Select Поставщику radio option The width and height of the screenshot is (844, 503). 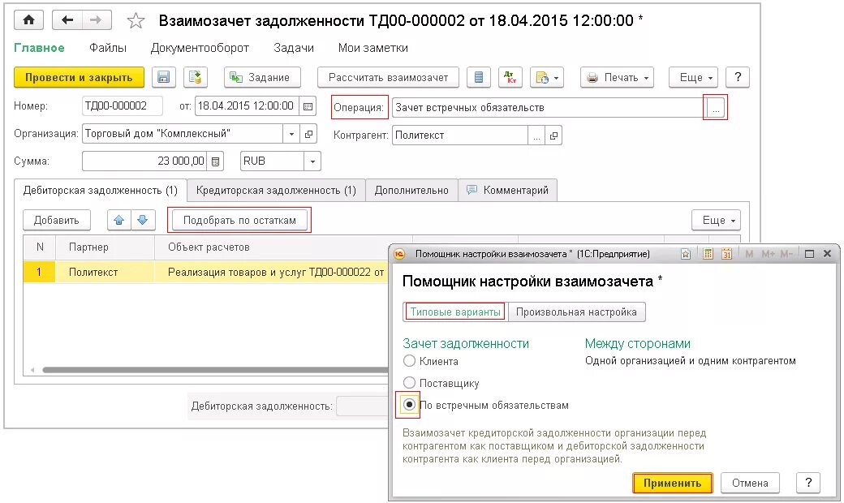(409, 382)
